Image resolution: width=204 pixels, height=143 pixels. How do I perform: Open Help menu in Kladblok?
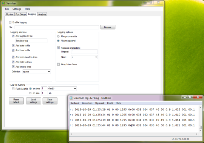click(x=118, y=103)
